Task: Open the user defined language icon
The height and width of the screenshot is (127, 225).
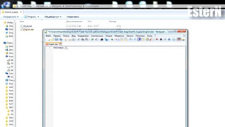Action: [x=143, y=39]
